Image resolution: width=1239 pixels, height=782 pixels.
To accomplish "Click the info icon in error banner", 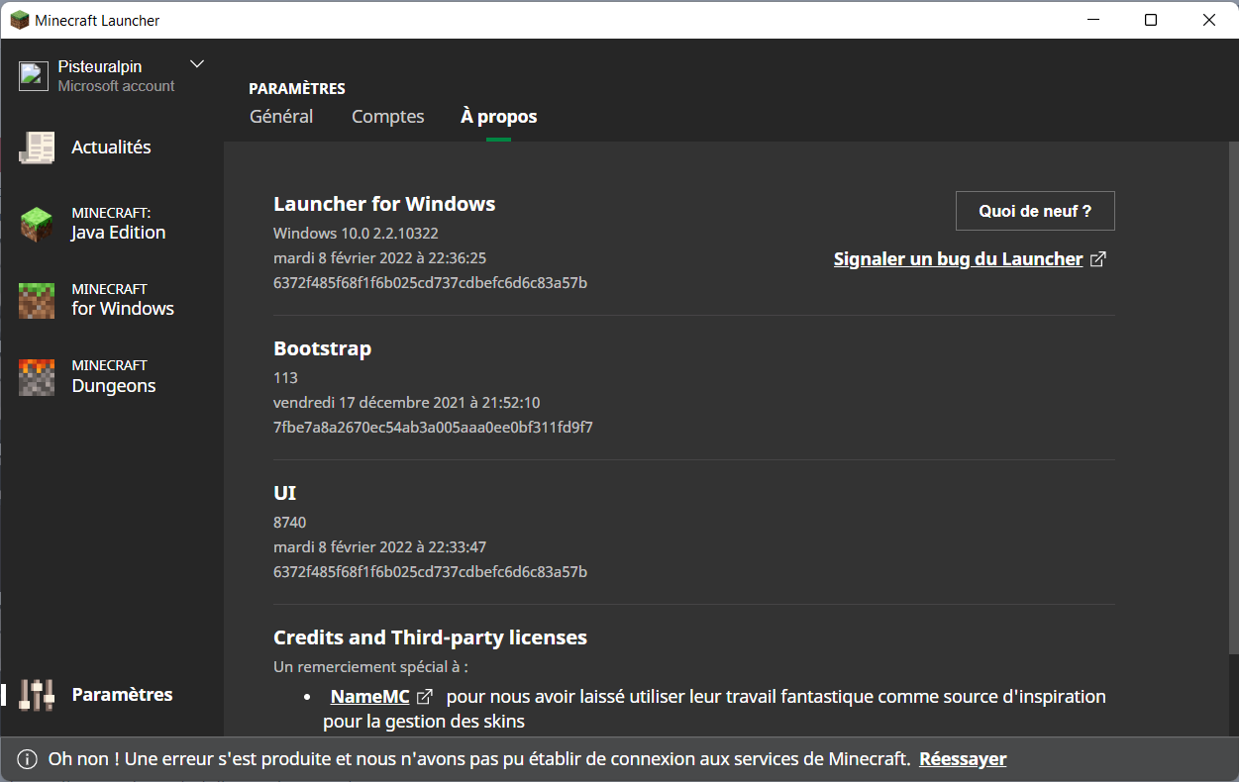I will pos(27,759).
